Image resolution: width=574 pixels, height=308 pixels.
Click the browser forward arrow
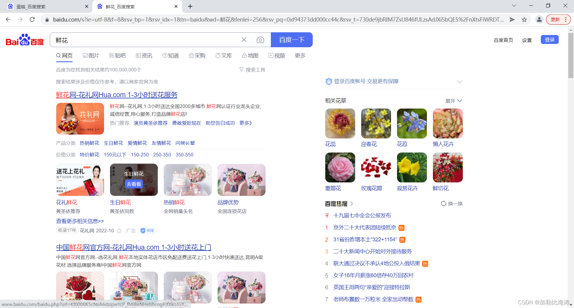point(20,19)
